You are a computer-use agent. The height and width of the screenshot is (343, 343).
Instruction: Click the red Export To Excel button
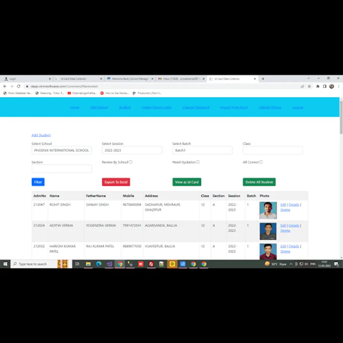click(116, 182)
